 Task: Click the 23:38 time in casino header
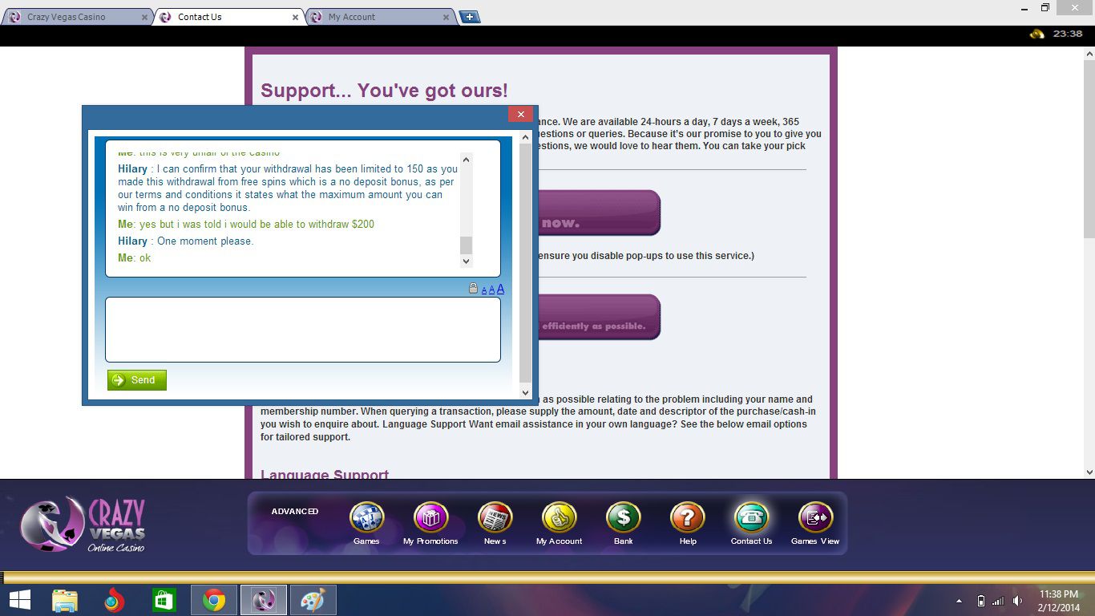pos(1068,34)
